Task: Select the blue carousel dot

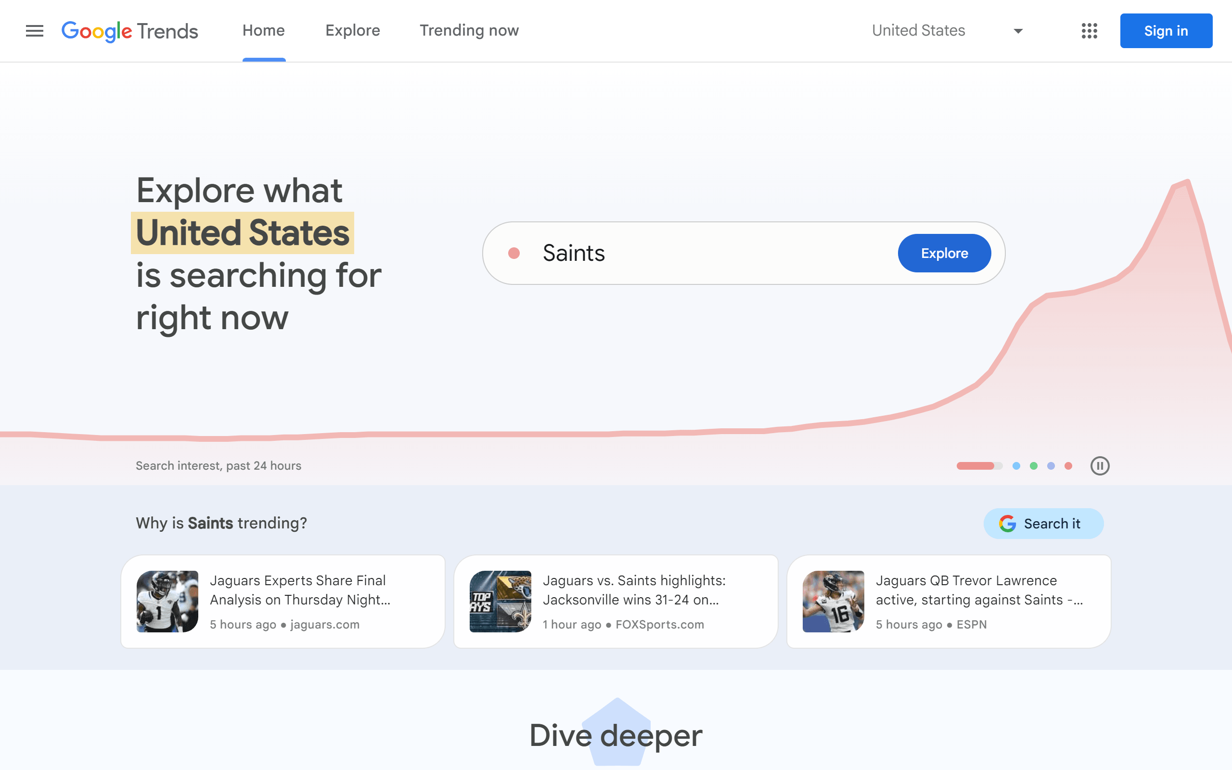Action: point(1016,465)
